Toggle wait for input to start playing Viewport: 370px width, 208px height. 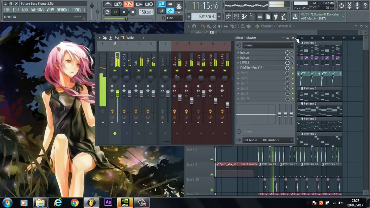click(x=118, y=4)
